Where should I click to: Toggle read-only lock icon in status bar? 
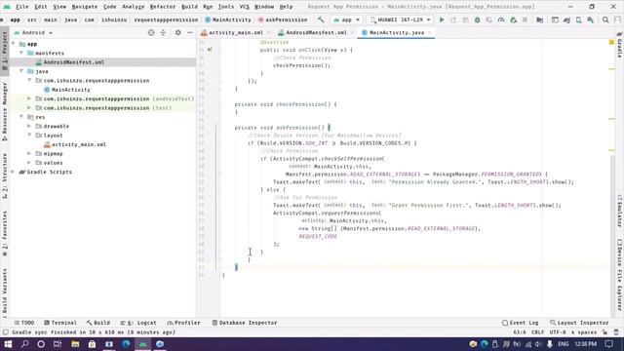pyautogui.click(x=604, y=332)
